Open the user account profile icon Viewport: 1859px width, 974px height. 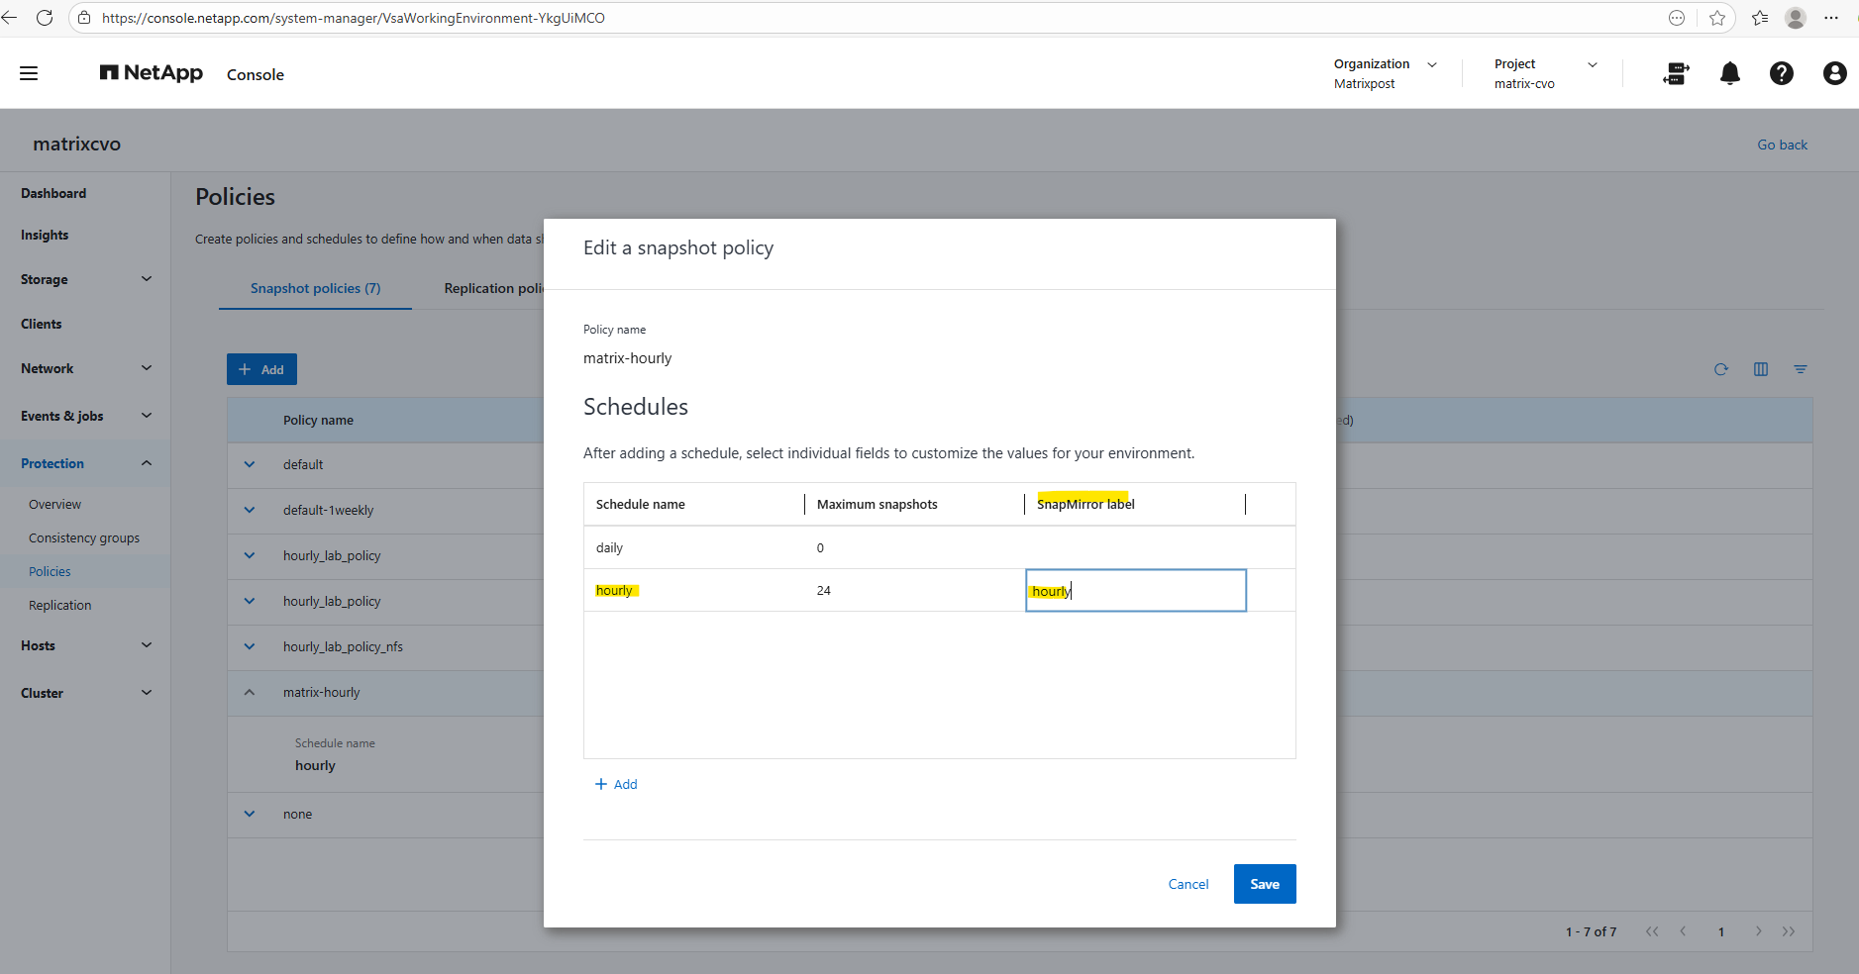click(x=1833, y=73)
